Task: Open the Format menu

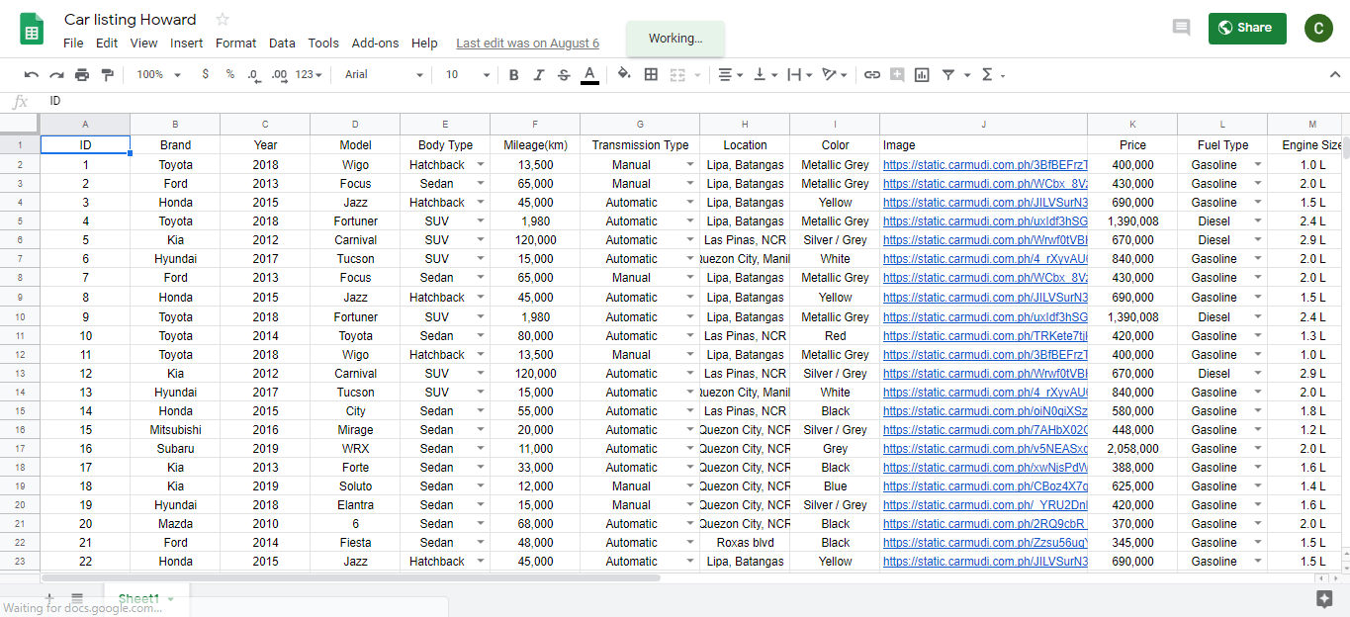Action: tap(235, 44)
